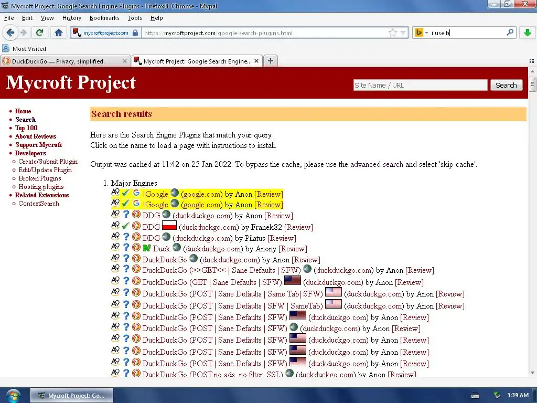Image resolution: width=537 pixels, height=403 pixels.
Task: Close the DuckDuckGo tab
Action: 125,61
